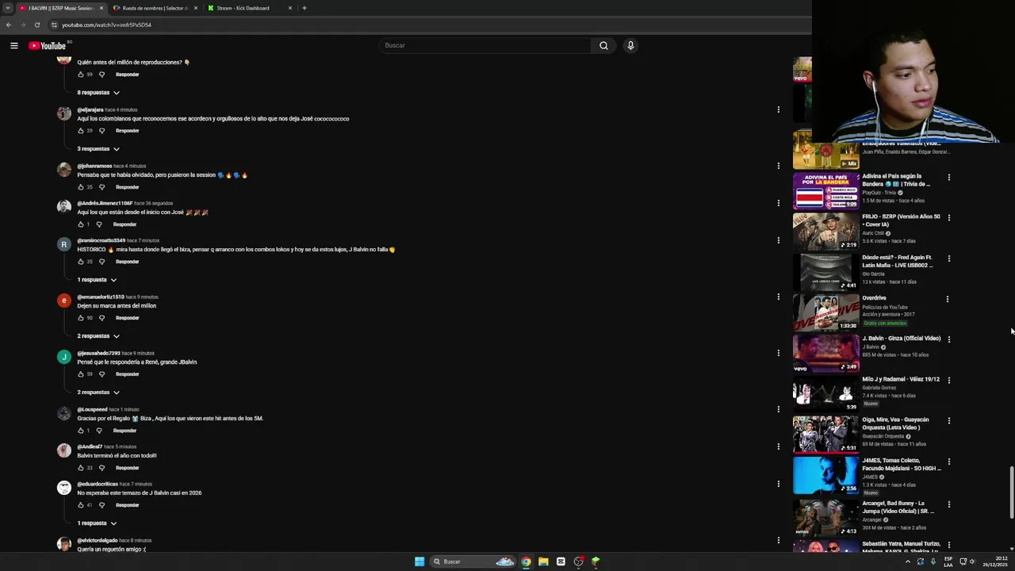Image resolution: width=1015 pixels, height=571 pixels.
Task: Show hidden system tray icons chevron
Action: 907,561
